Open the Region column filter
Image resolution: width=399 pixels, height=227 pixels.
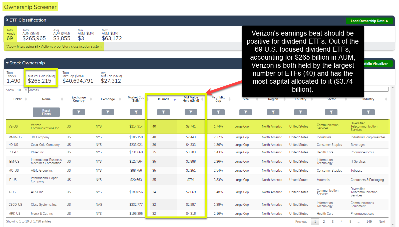point(273,112)
